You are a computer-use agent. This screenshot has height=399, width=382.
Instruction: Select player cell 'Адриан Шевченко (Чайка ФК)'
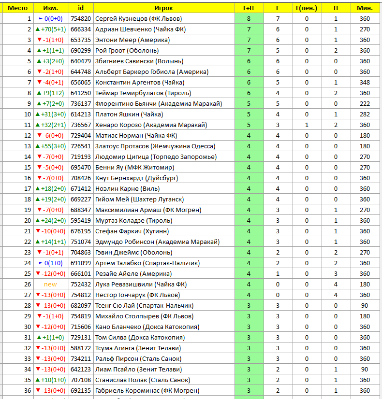[x=164, y=29]
